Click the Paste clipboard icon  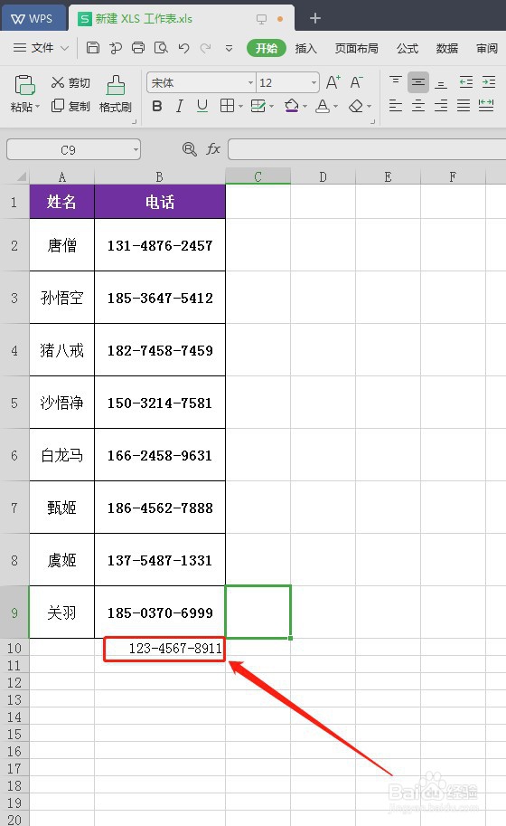(24, 85)
